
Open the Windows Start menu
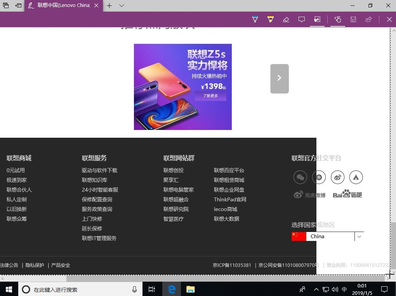click(x=9, y=289)
